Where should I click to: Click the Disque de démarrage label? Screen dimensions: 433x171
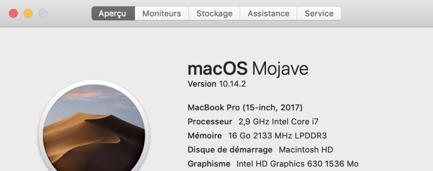point(230,149)
